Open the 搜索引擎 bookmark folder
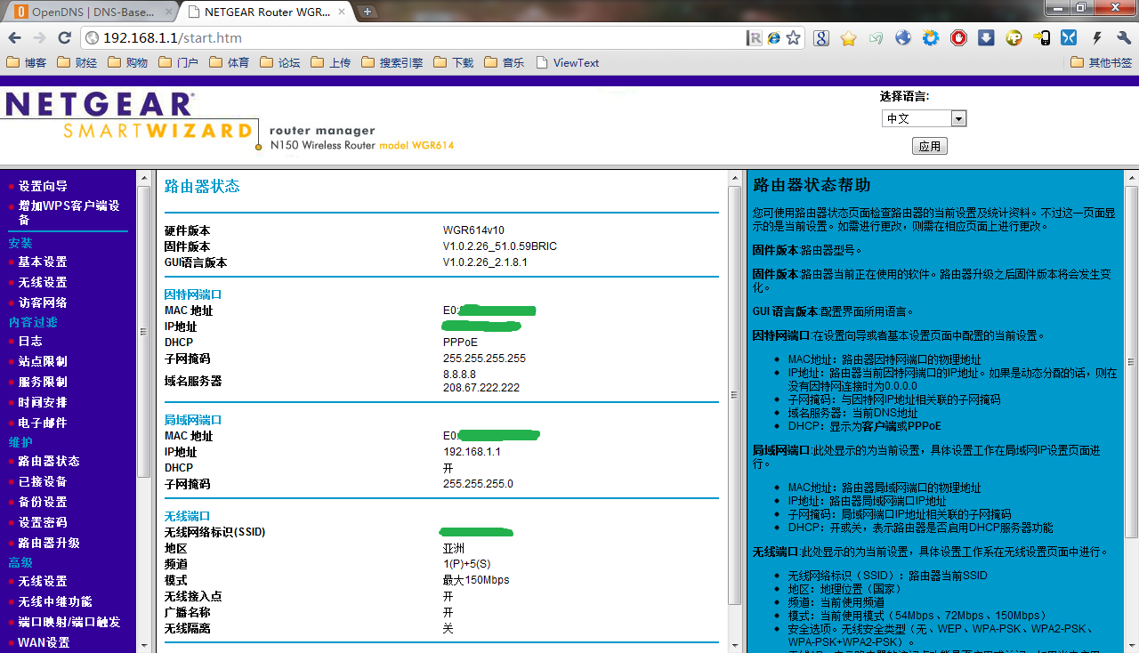Screen dimensions: 1139x653 click(392, 63)
